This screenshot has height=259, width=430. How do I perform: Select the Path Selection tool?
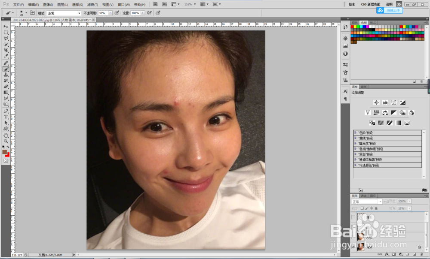(6, 123)
